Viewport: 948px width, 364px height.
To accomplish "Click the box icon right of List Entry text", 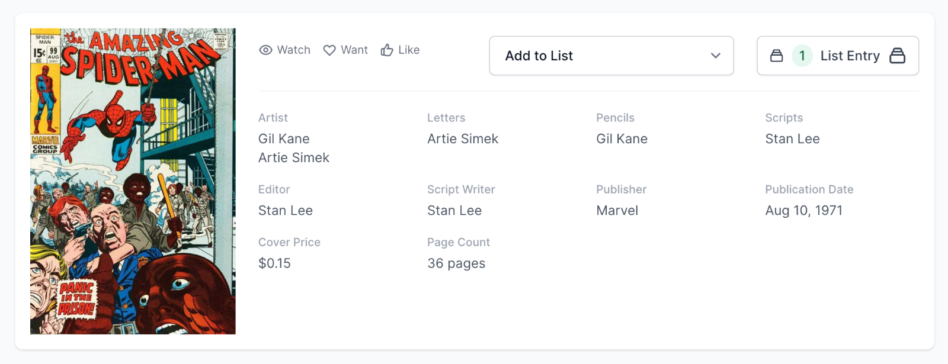I will pos(897,56).
